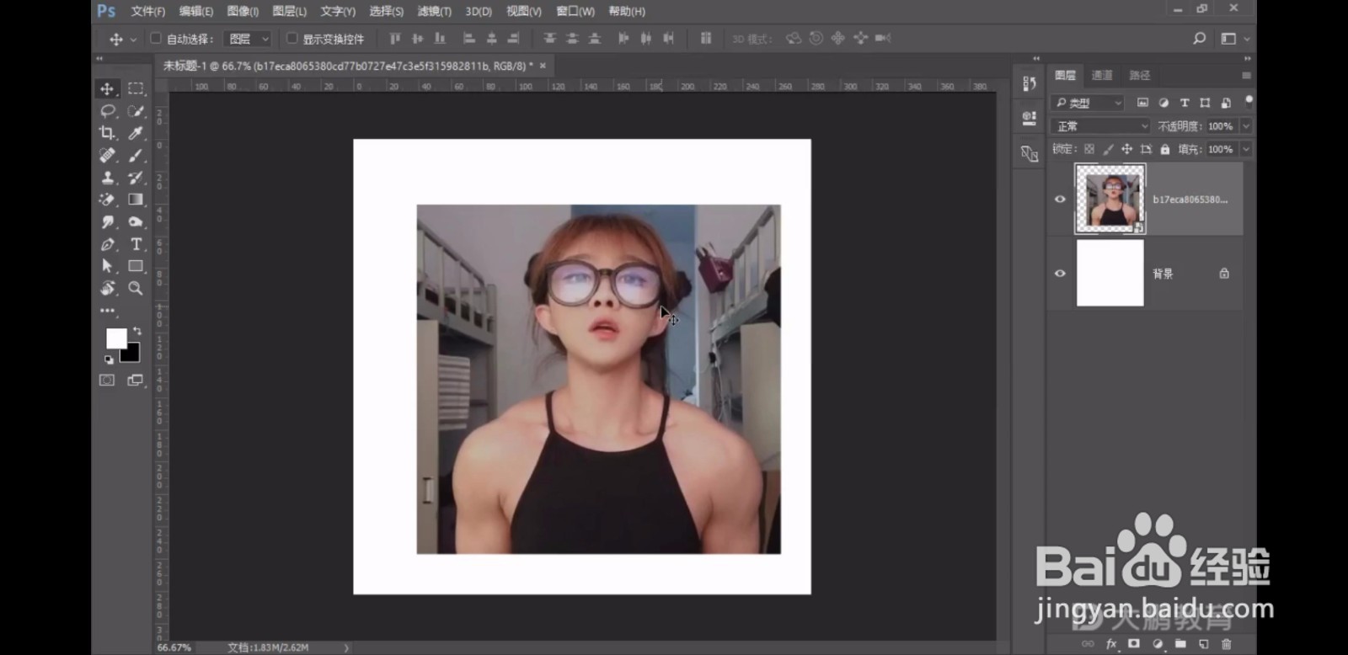Choose the Clone Stamp tool

coord(107,178)
